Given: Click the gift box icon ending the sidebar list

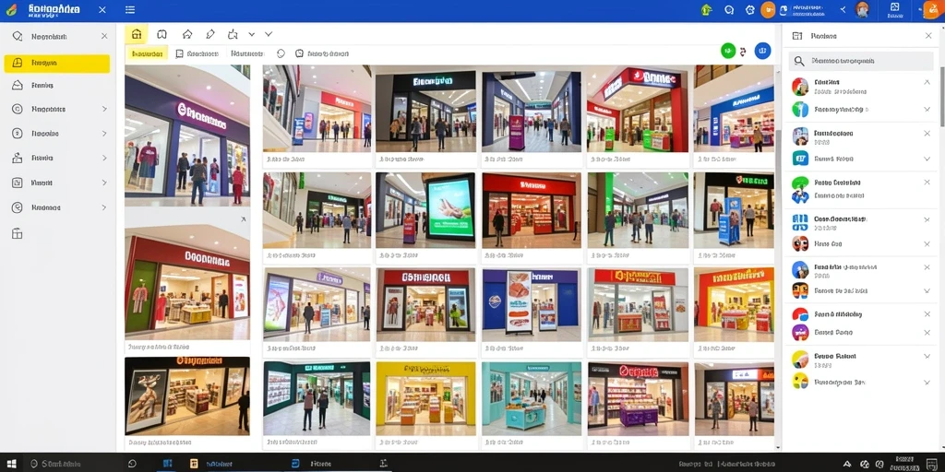Looking at the screenshot, I should click(x=18, y=233).
